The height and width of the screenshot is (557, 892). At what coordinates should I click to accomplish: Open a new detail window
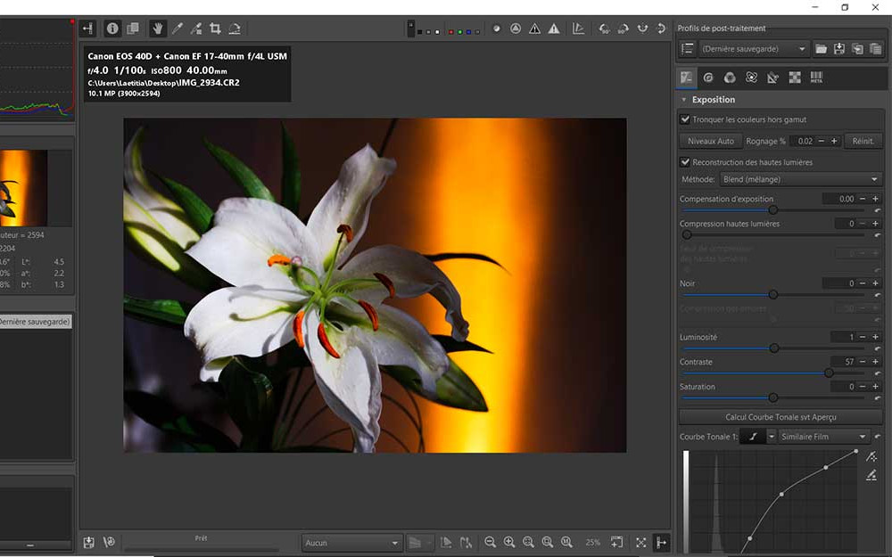[616, 542]
